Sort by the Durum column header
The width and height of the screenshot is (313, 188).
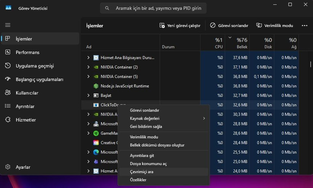[180, 42]
